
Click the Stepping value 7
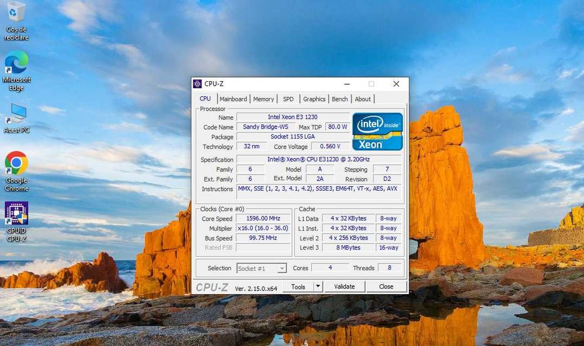[x=387, y=169]
